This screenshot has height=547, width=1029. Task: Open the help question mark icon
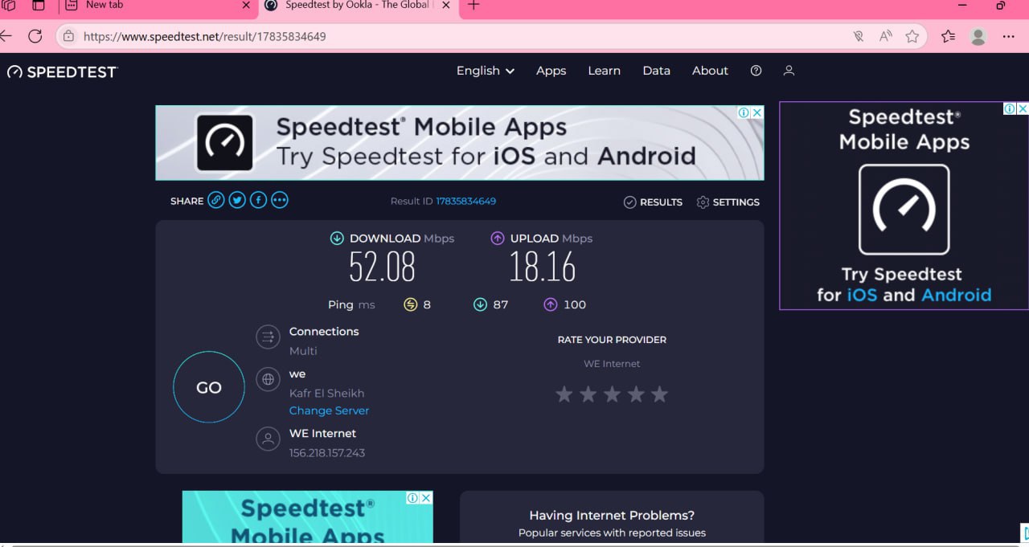[756, 71]
